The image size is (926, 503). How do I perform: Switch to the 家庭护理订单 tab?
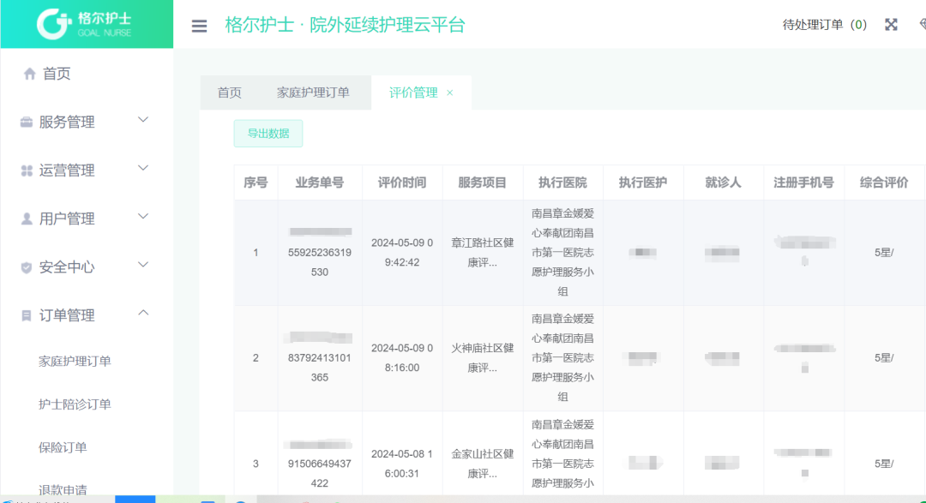coord(313,93)
